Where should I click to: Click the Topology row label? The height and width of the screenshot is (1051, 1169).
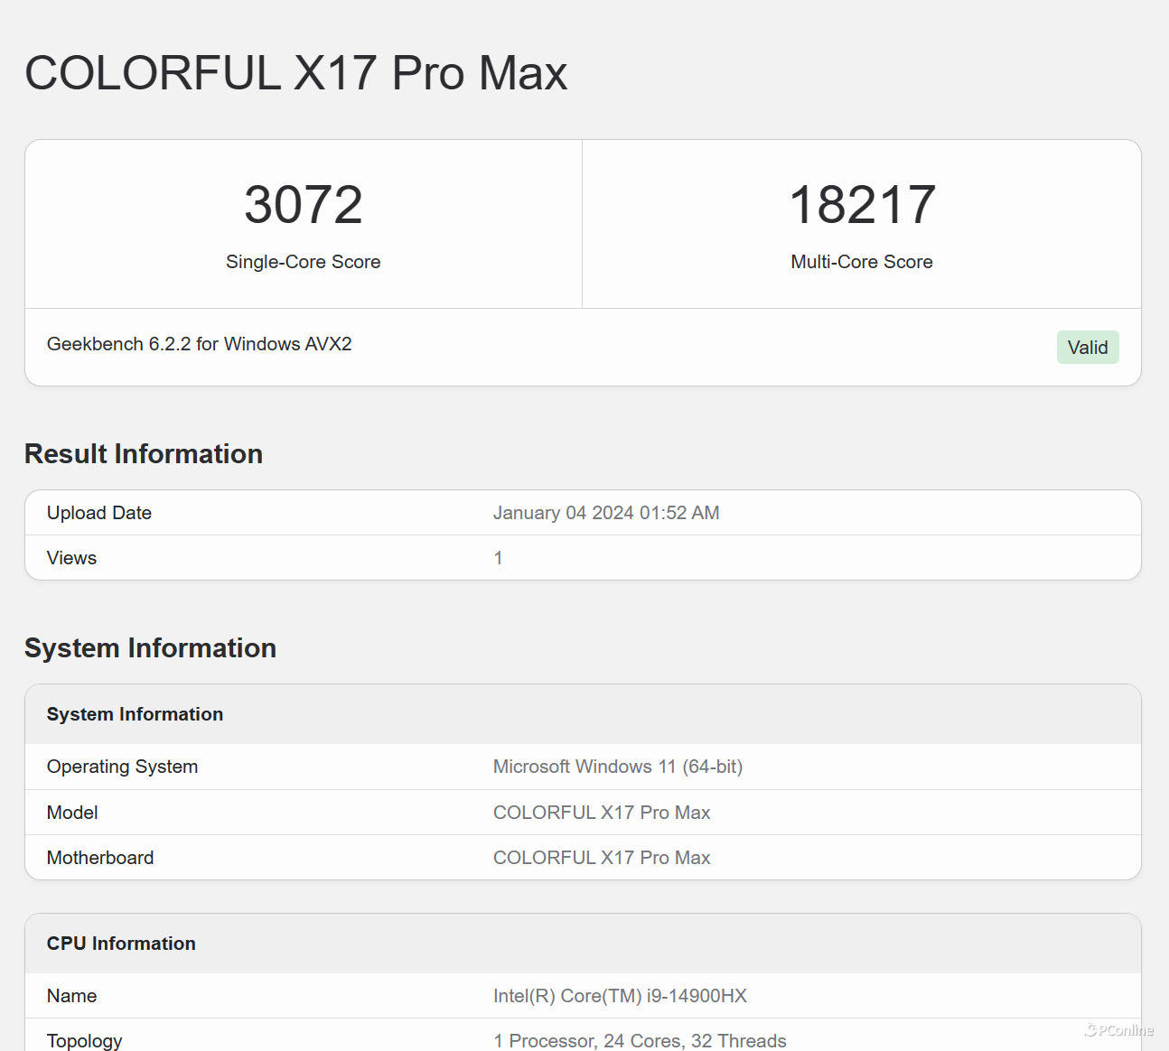84,1041
